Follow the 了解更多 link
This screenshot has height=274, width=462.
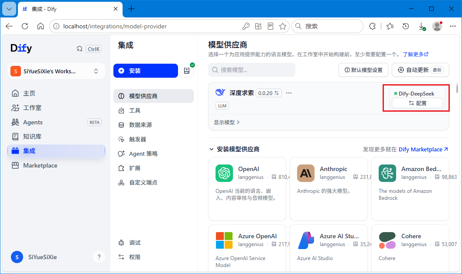tap(415, 54)
